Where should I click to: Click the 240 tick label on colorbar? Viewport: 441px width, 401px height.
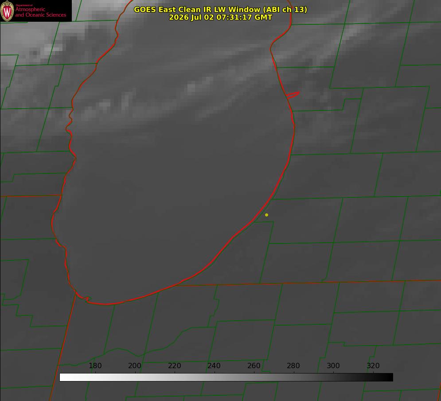214,366
